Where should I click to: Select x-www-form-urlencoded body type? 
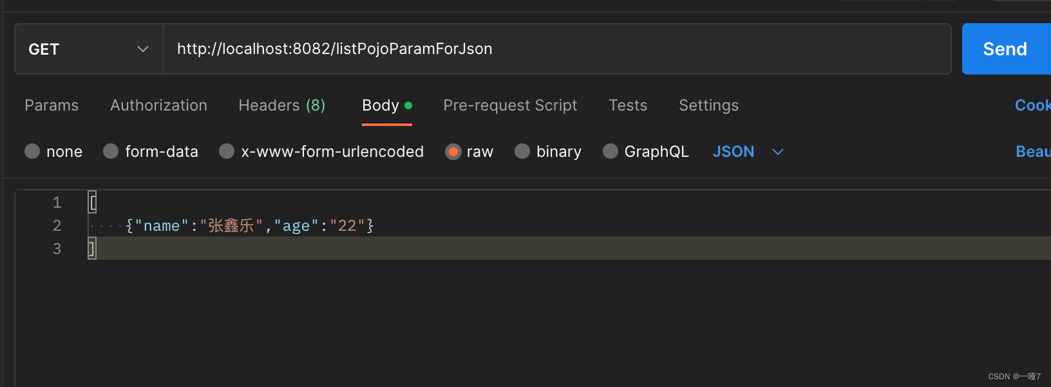227,152
